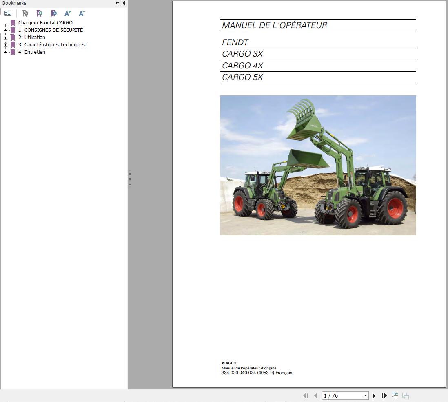Increase bookmark text size

pos(68,13)
